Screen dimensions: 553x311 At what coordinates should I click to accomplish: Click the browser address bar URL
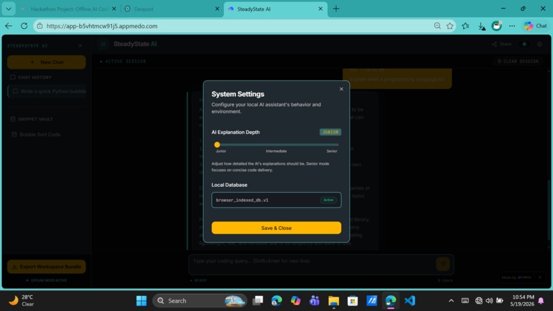[102, 26]
